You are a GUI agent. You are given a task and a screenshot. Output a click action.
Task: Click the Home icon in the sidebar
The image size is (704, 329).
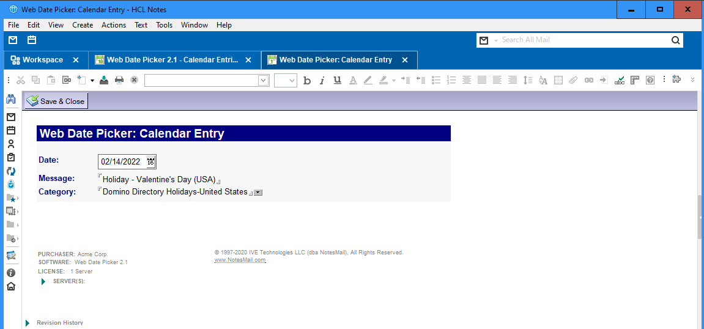pos(11,286)
